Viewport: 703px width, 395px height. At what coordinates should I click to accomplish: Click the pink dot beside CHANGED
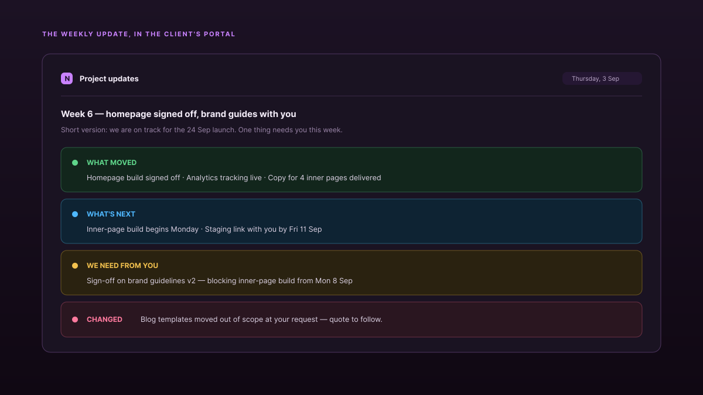click(75, 320)
